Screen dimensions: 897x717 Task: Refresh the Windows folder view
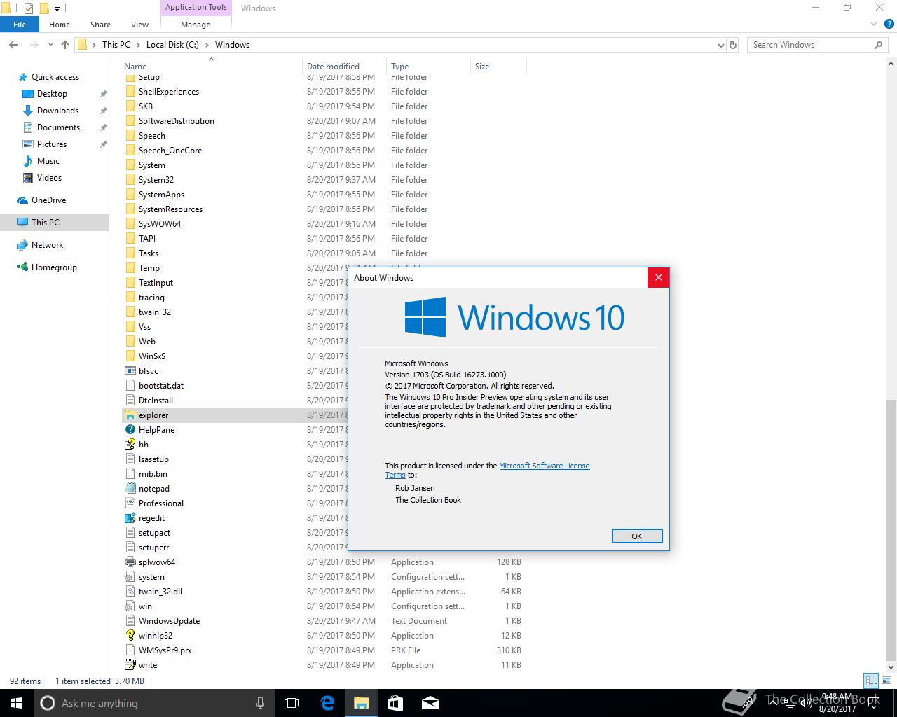pos(733,45)
